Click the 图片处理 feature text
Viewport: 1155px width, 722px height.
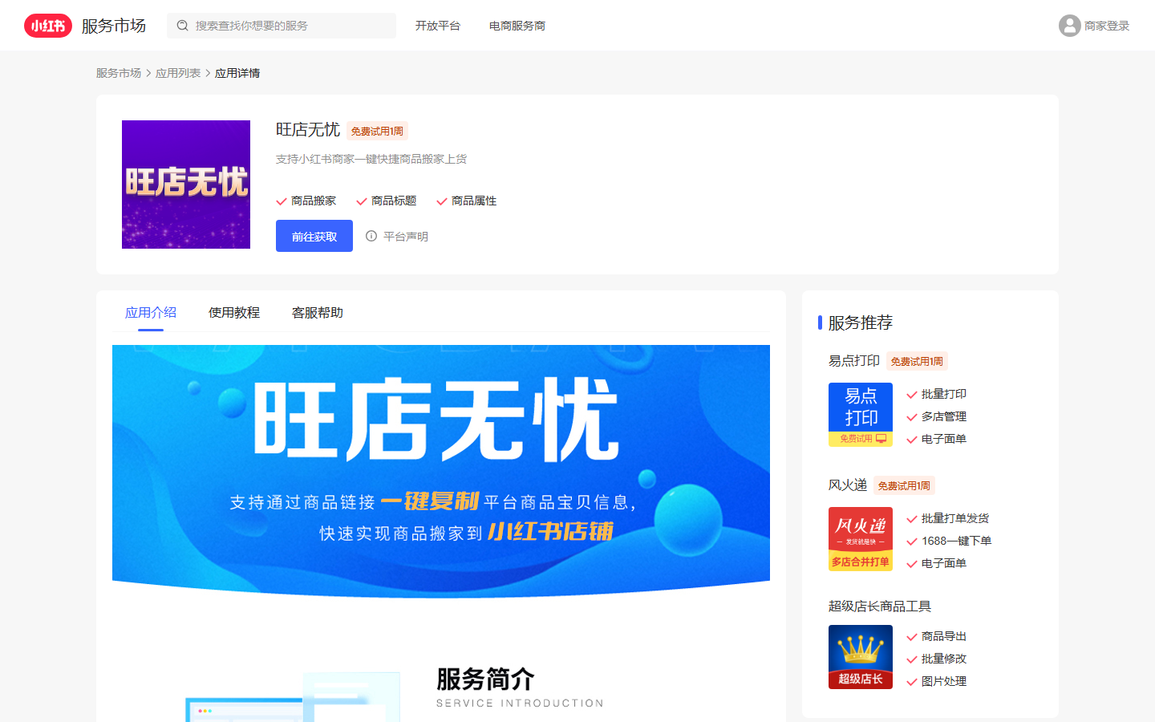pyautogui.click(x=944, y=681)
